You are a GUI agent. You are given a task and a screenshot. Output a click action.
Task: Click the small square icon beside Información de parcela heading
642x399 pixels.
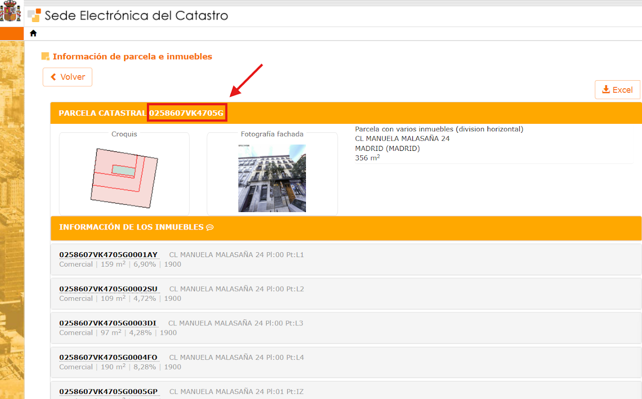point(45,56)
